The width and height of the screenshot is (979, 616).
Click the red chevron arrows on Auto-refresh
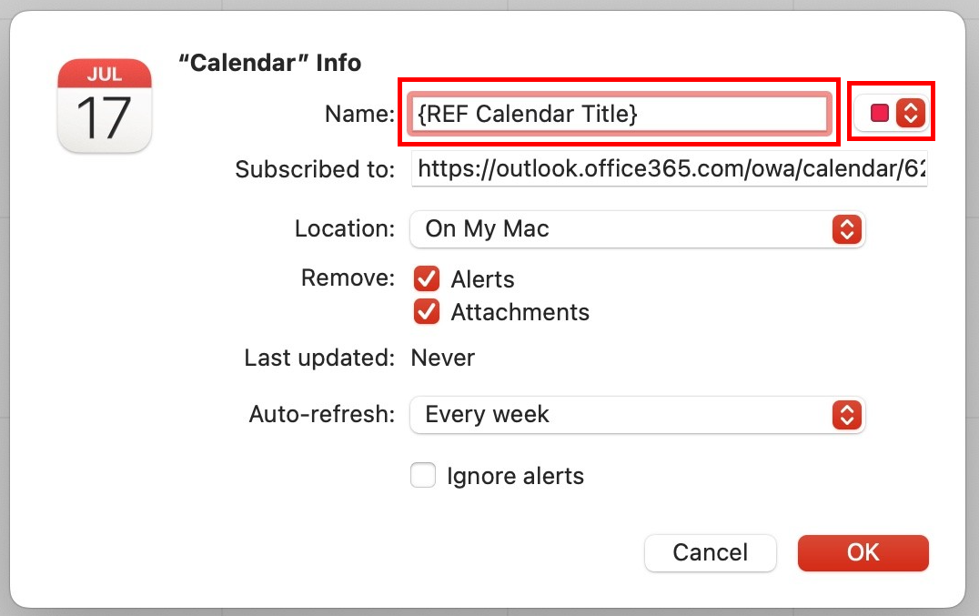(x=846, y=415)
